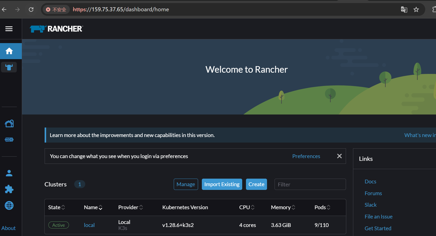Sort clusters table by Name

pyautogui.click(x=93, y=207)
